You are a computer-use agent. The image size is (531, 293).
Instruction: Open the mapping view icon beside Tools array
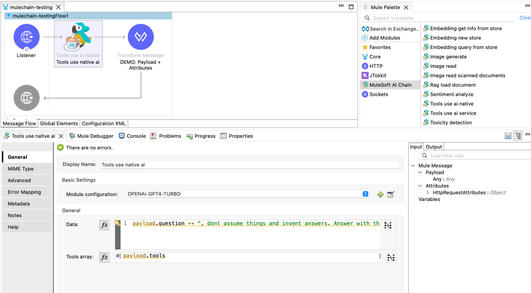pos(391,258)
